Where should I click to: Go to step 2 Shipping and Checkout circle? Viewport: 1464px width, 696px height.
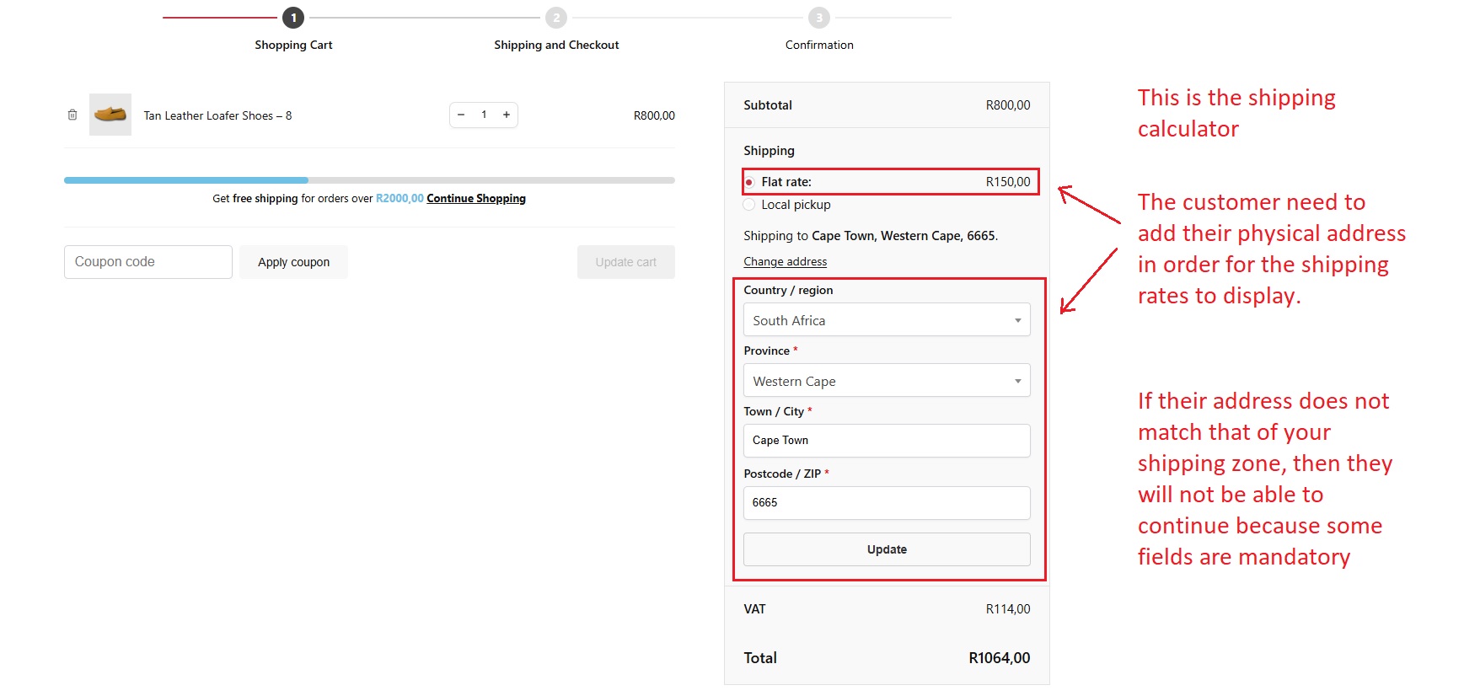556,18
